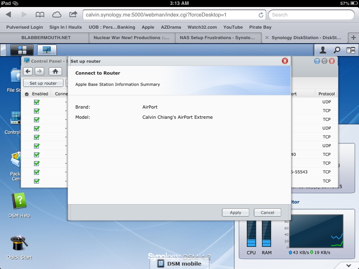
Task: Tap the Safari share icon
Action: coord(73,14)
